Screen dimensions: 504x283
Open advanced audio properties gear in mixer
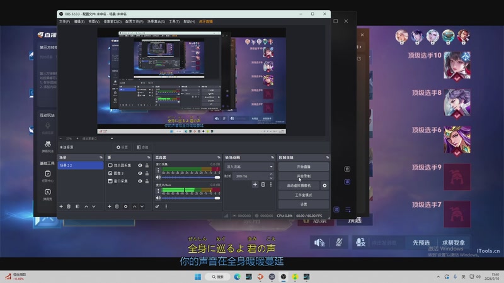tap(157, 207)
